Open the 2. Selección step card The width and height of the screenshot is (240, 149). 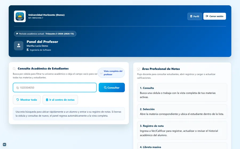coord(182,111)
